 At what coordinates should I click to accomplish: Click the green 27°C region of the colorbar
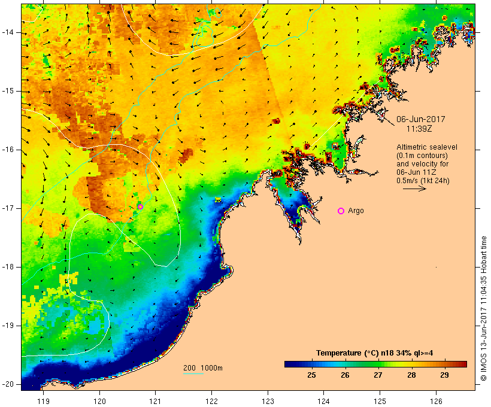point(378,364)
